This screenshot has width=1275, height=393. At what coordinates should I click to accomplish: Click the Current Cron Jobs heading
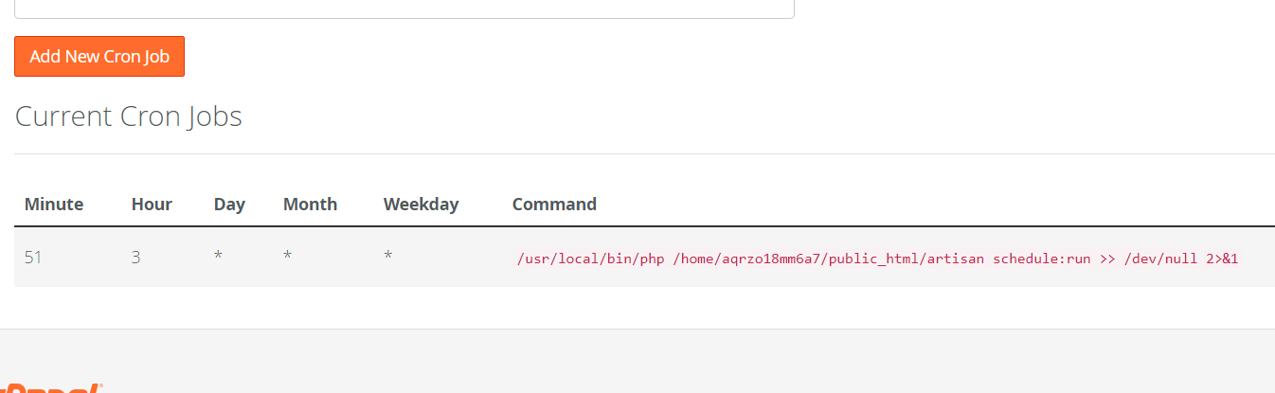click(129, 116)
